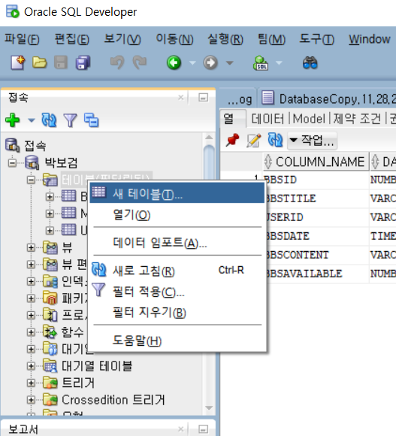The image size is (396, 436).
Task: Open the 편집(E) menu
Action: point(71,39)
